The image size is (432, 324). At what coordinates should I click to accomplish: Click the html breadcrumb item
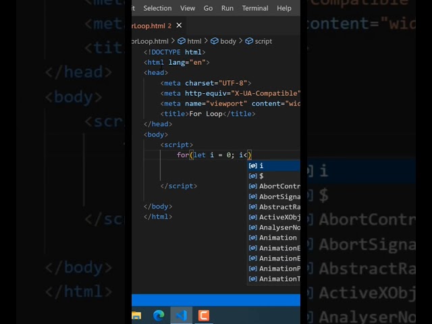click(194, 41)
